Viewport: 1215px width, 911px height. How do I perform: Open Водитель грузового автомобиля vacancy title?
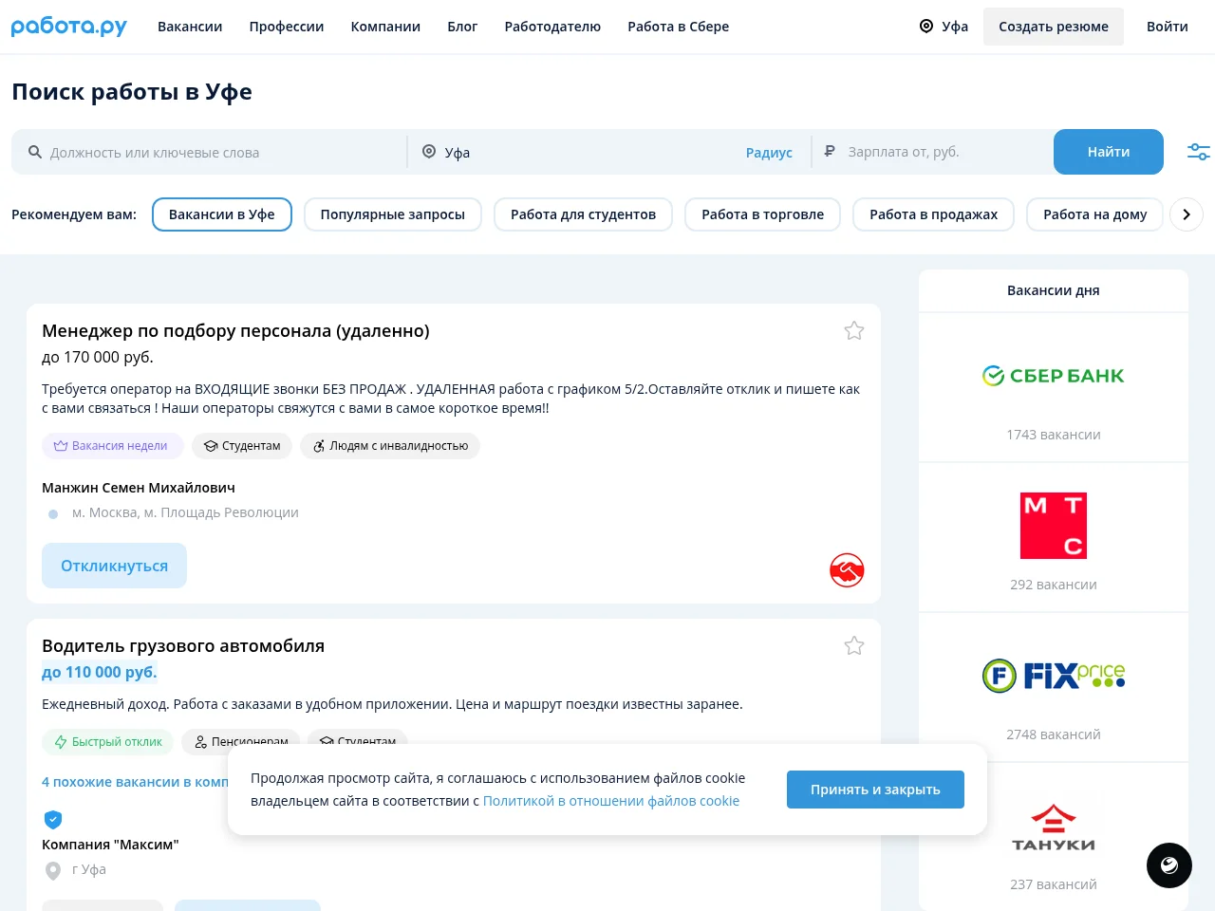pyautogui.click(x=183, y=645)
